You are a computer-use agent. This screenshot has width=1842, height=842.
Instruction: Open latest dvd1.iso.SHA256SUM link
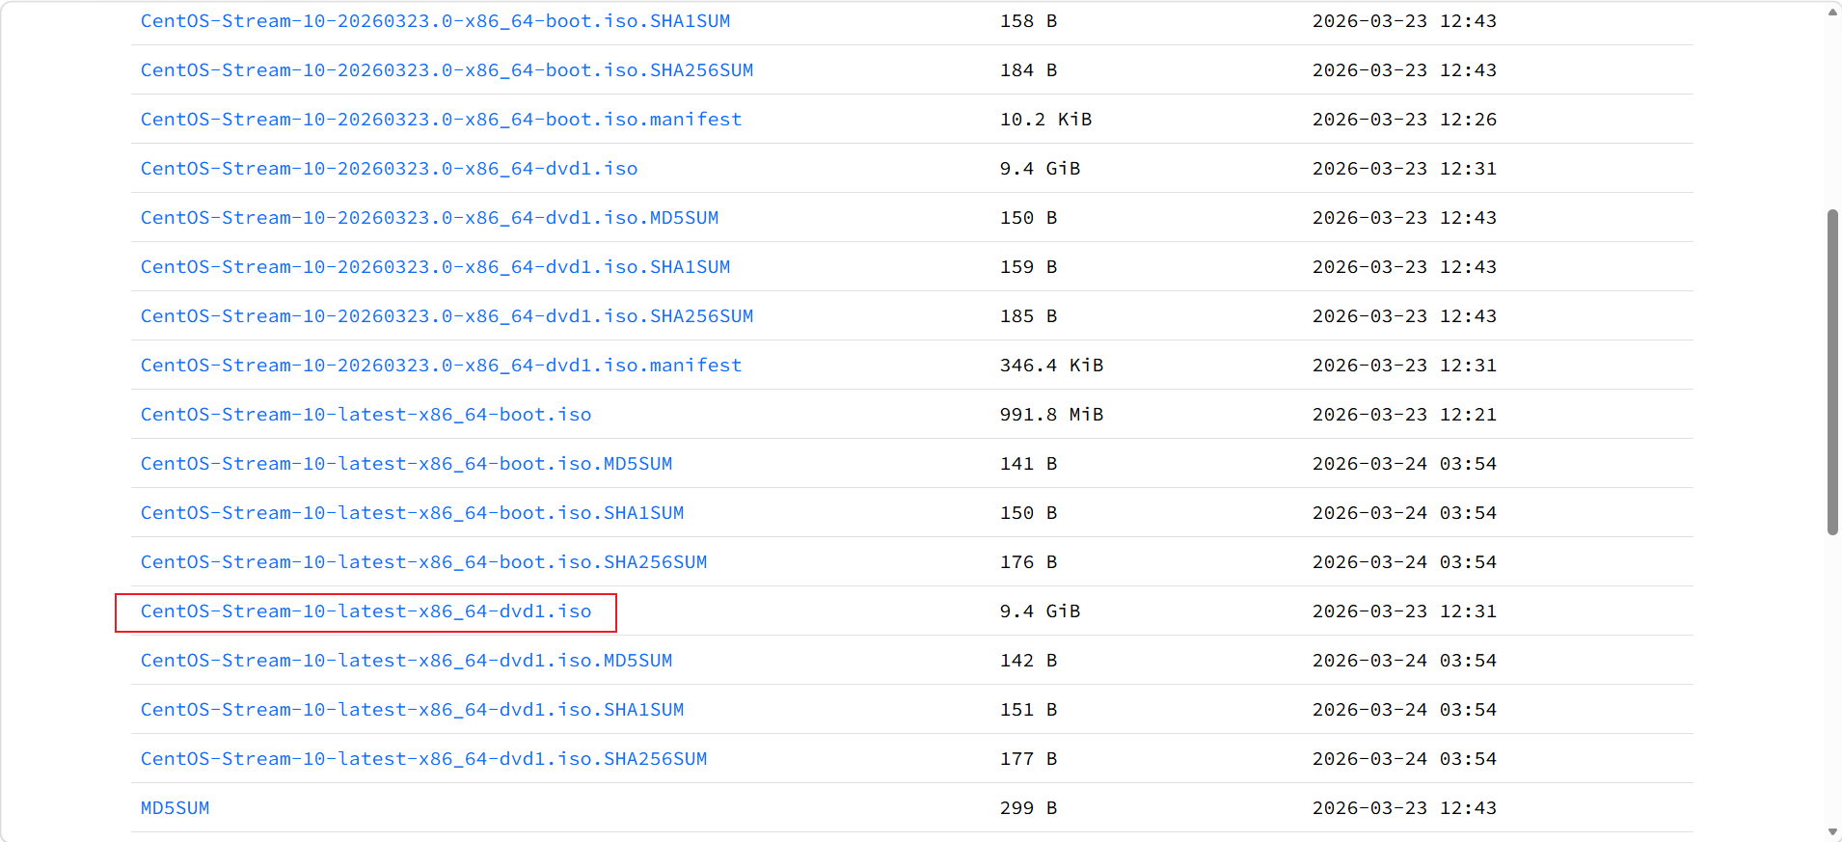423,759
